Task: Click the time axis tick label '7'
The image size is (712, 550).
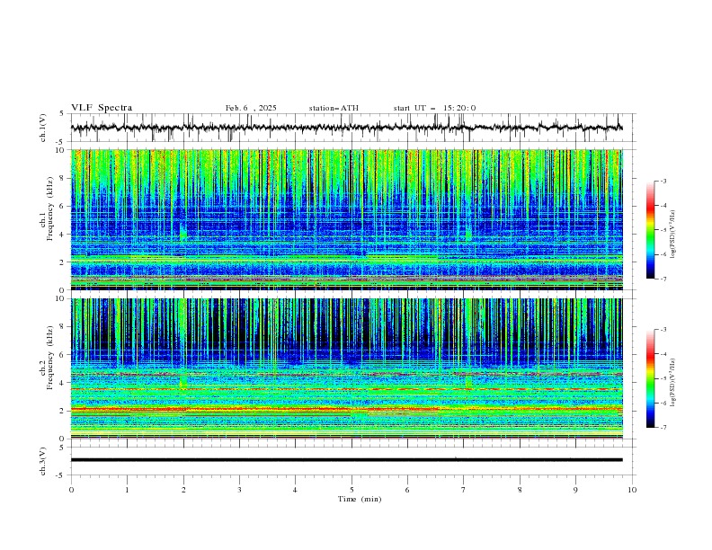Action: (x=464, y=490)
